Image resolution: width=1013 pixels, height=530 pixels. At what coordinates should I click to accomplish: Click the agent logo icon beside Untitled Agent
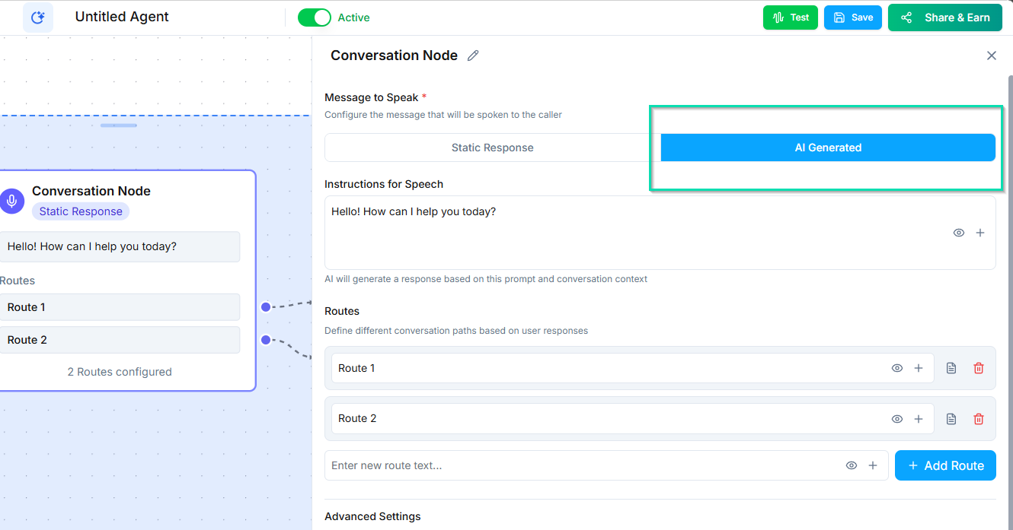click(37, 17)
